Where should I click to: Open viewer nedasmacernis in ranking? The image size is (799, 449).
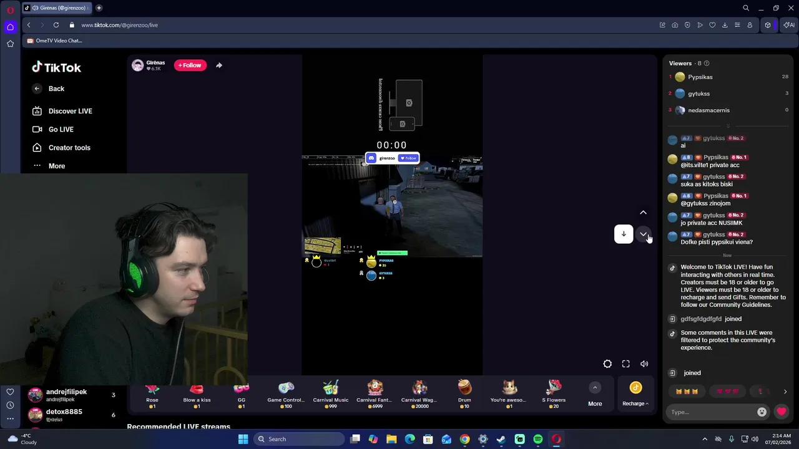coord(708,110)
